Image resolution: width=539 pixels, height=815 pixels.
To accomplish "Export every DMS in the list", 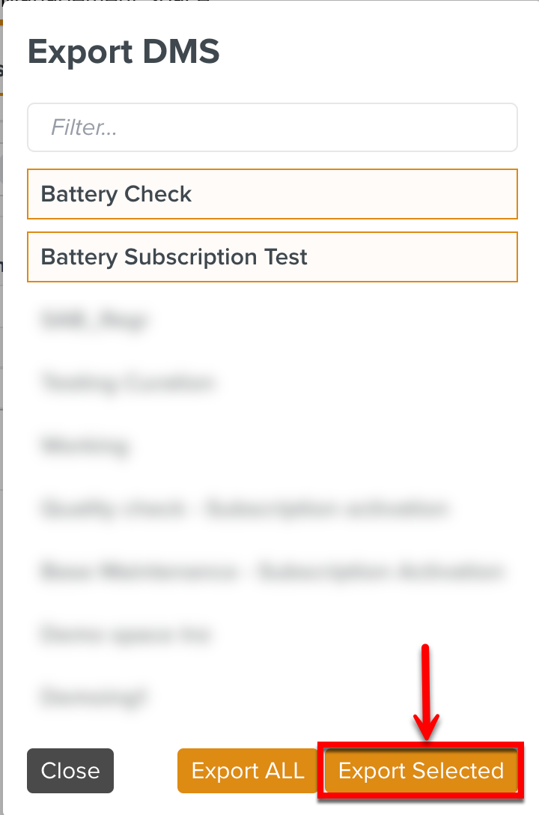I will [x=248, y=770].
